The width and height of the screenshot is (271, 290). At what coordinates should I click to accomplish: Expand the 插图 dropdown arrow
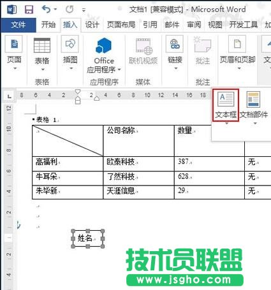click(71, 68)
